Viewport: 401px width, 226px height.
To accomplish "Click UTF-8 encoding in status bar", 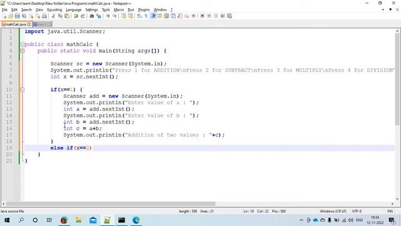I will 357,211.
